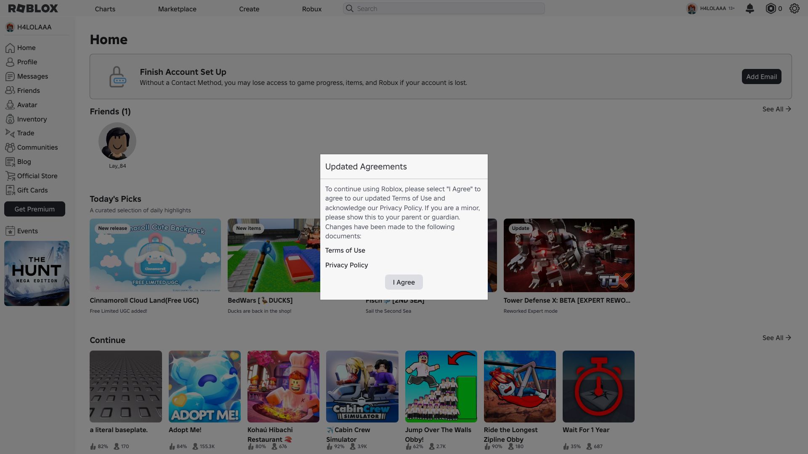
Task: Click the I Agree button
Action: tap(404, 282)
